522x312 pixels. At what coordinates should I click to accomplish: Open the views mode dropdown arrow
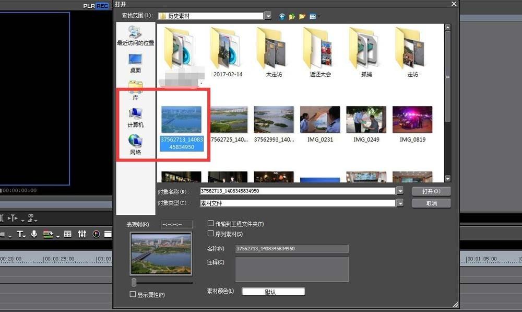tap(319, 16)
